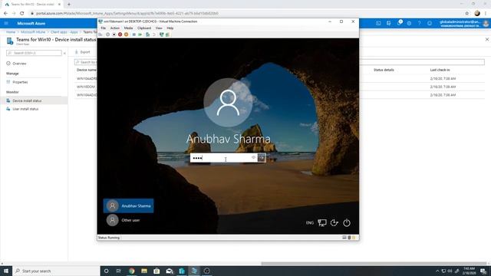The width and height of the screenshot is (491, 276).
Task: Click the Turn Off VM toolbar icon
Action: point(114,34)
